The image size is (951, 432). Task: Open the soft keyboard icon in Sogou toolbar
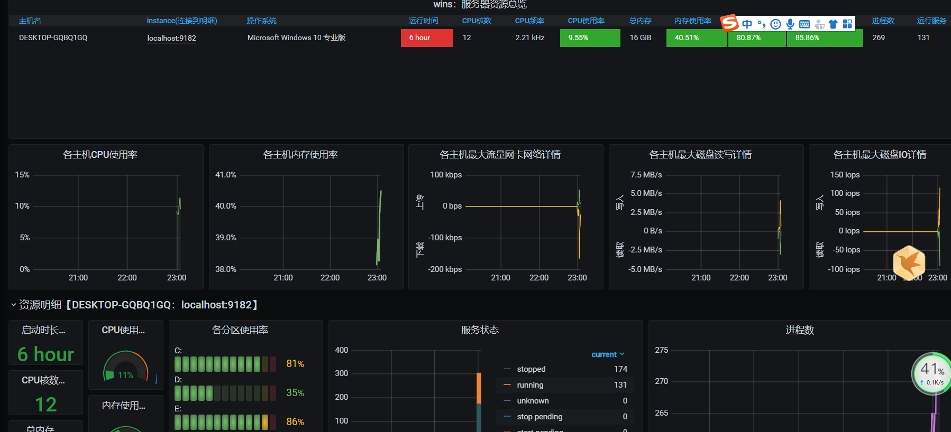804,24
